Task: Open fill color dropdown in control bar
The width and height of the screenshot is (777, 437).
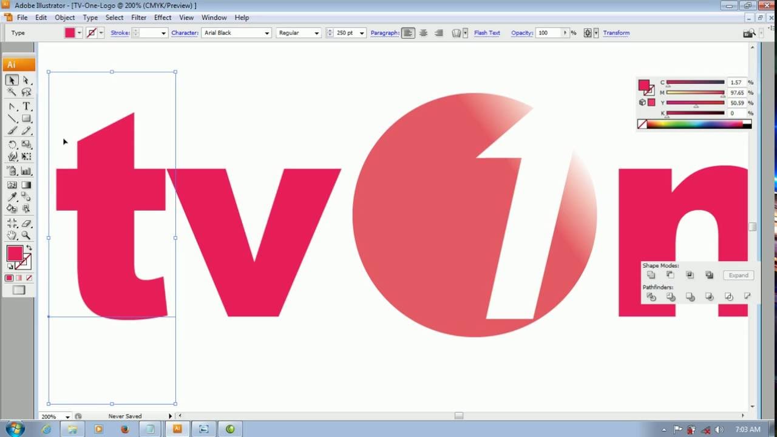Action: click(x=80, y=33)
